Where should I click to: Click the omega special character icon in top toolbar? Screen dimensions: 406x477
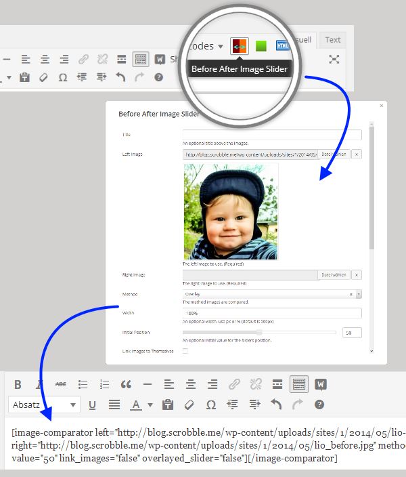coord(63,77)
